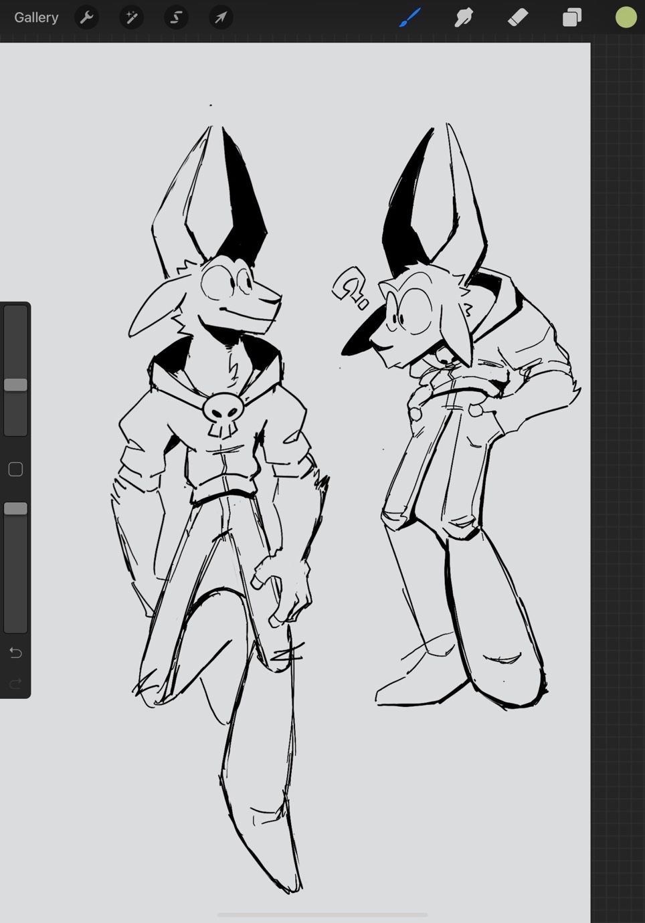Undo the last stroke
This screenshot has width=645, height=923.
(15, 653)
